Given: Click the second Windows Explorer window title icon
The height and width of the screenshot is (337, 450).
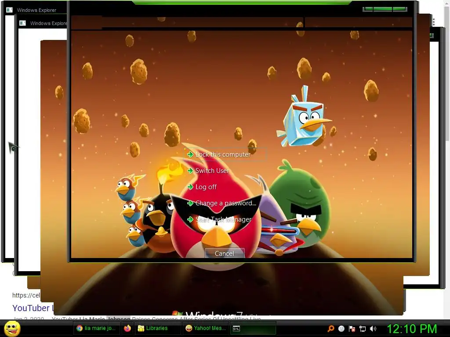Looking at the screenshot, I should (22, 23).
